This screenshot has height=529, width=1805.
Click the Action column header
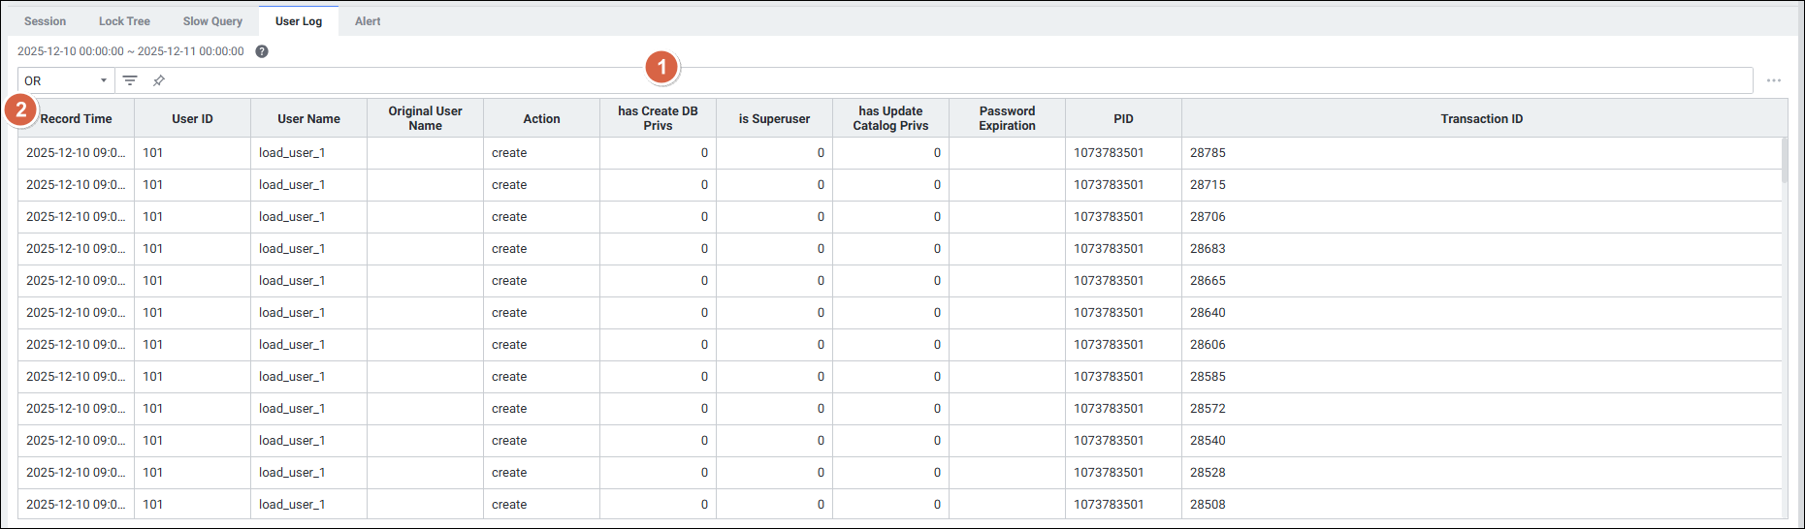point(541,118)
